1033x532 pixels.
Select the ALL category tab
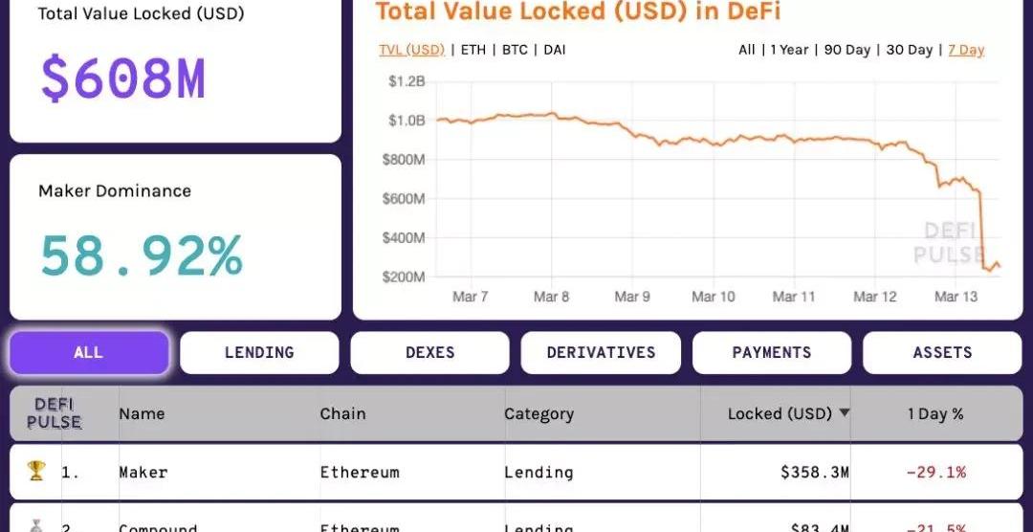[89, 353]
